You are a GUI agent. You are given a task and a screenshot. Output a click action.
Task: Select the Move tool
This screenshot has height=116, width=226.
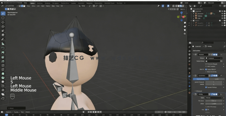point(3,22)
